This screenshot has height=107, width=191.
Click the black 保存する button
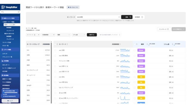pyautogui.click(x=92, y=35)
